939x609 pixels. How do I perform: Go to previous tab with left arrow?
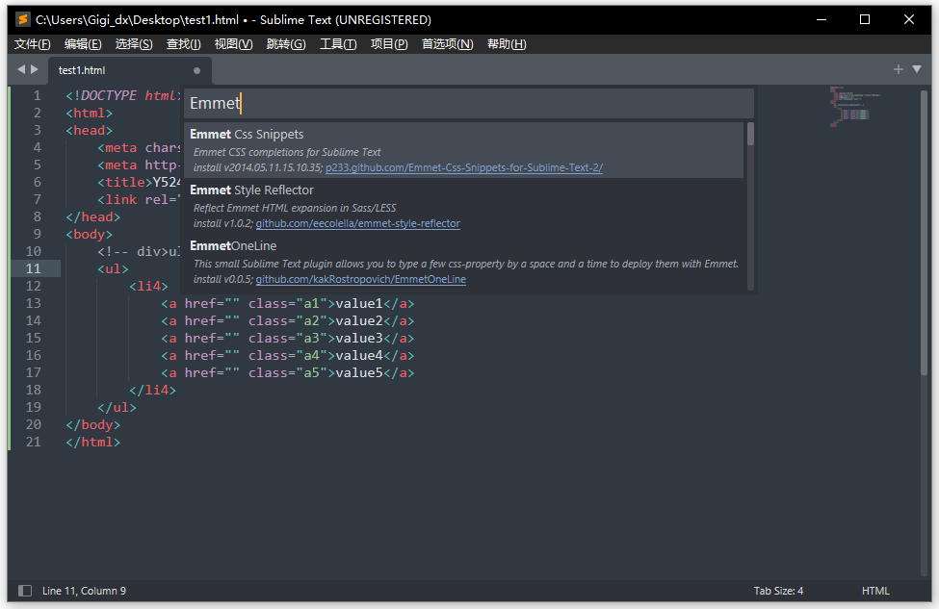[21, 69]
